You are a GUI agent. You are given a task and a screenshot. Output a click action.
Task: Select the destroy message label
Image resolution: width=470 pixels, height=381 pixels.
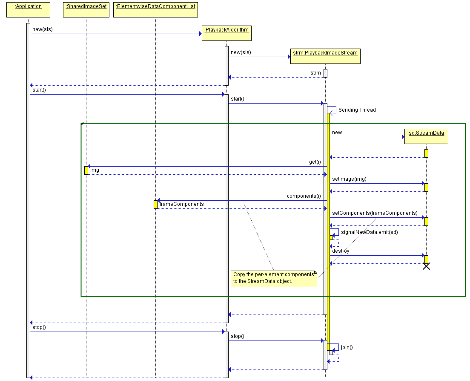[341, 251]
